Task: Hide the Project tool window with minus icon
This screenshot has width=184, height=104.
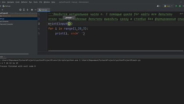Action: pyautogui.click(x=35, y=10)
